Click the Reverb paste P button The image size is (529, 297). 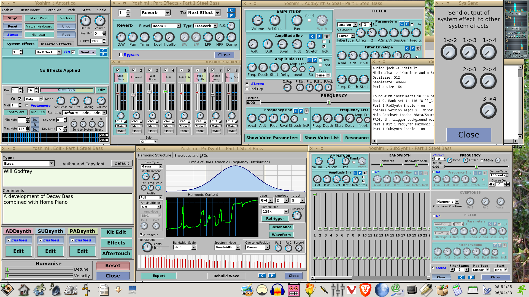pos(231,15)
